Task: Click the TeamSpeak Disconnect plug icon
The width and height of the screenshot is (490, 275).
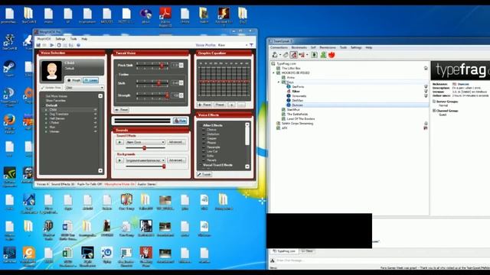Action: tap(286, 55)
